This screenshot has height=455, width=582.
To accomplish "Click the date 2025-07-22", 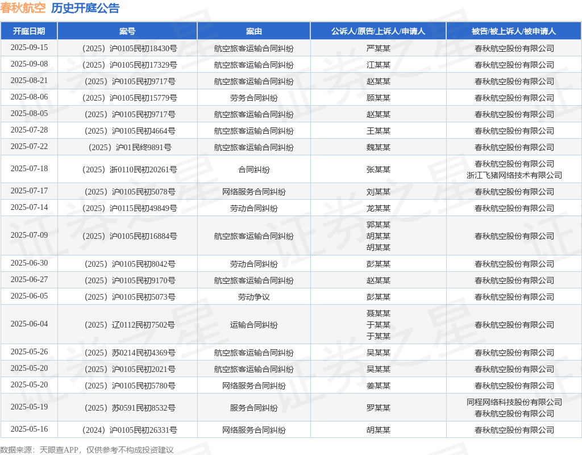I will point(29,146).
